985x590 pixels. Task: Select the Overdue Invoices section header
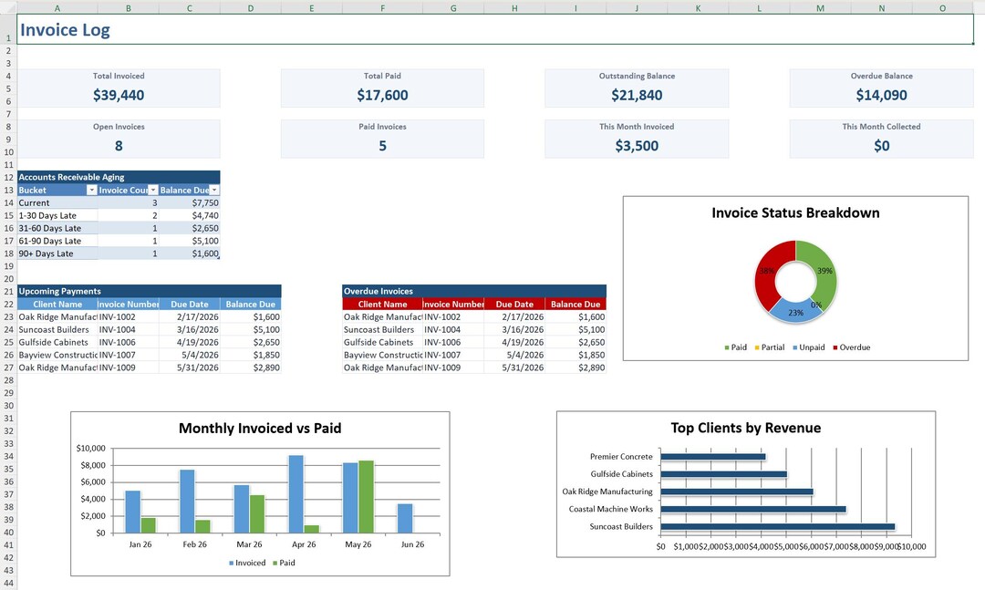474,291
